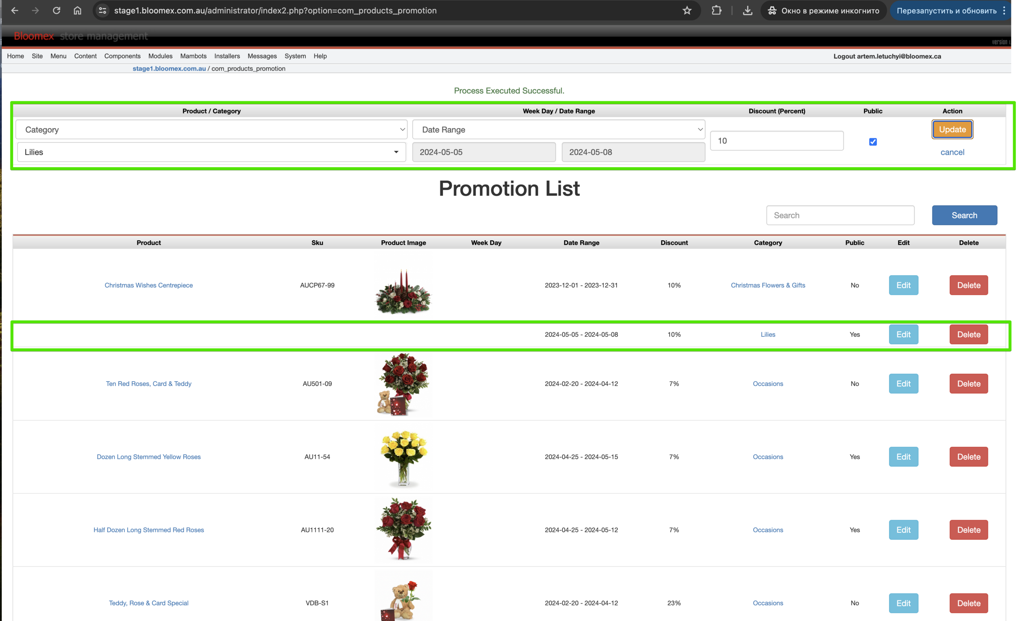Click the promotion Search input field
1017x621 pixels.
840,215
